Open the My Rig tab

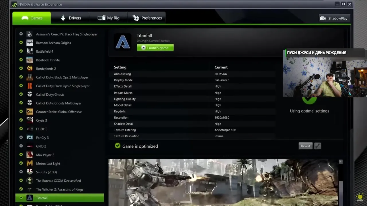click(x=108, y=18)
